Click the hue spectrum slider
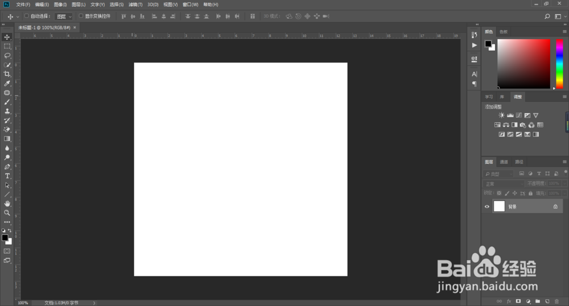 click(x=559, y=64)
